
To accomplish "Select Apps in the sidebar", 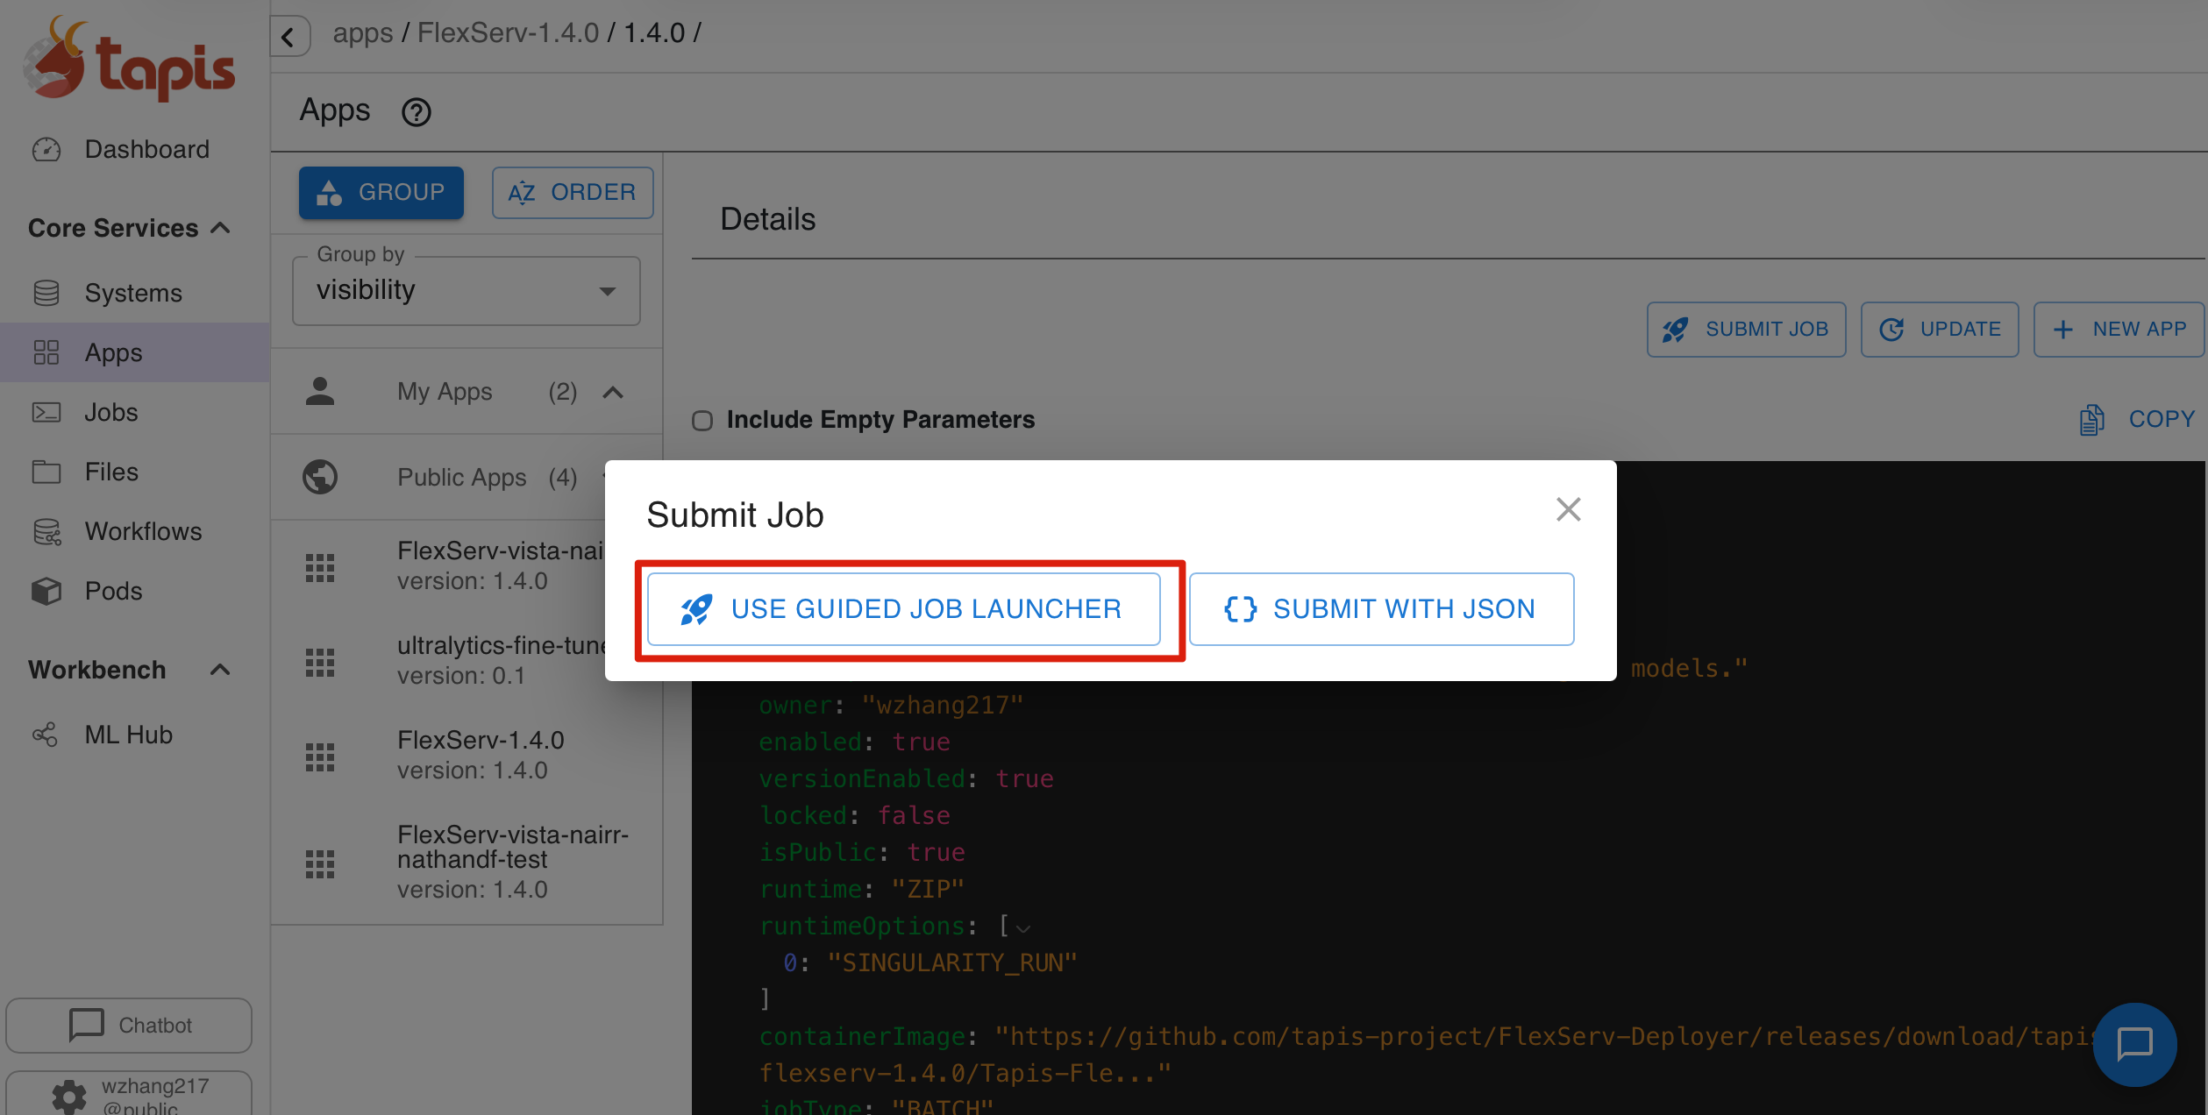I will point(134,352).
